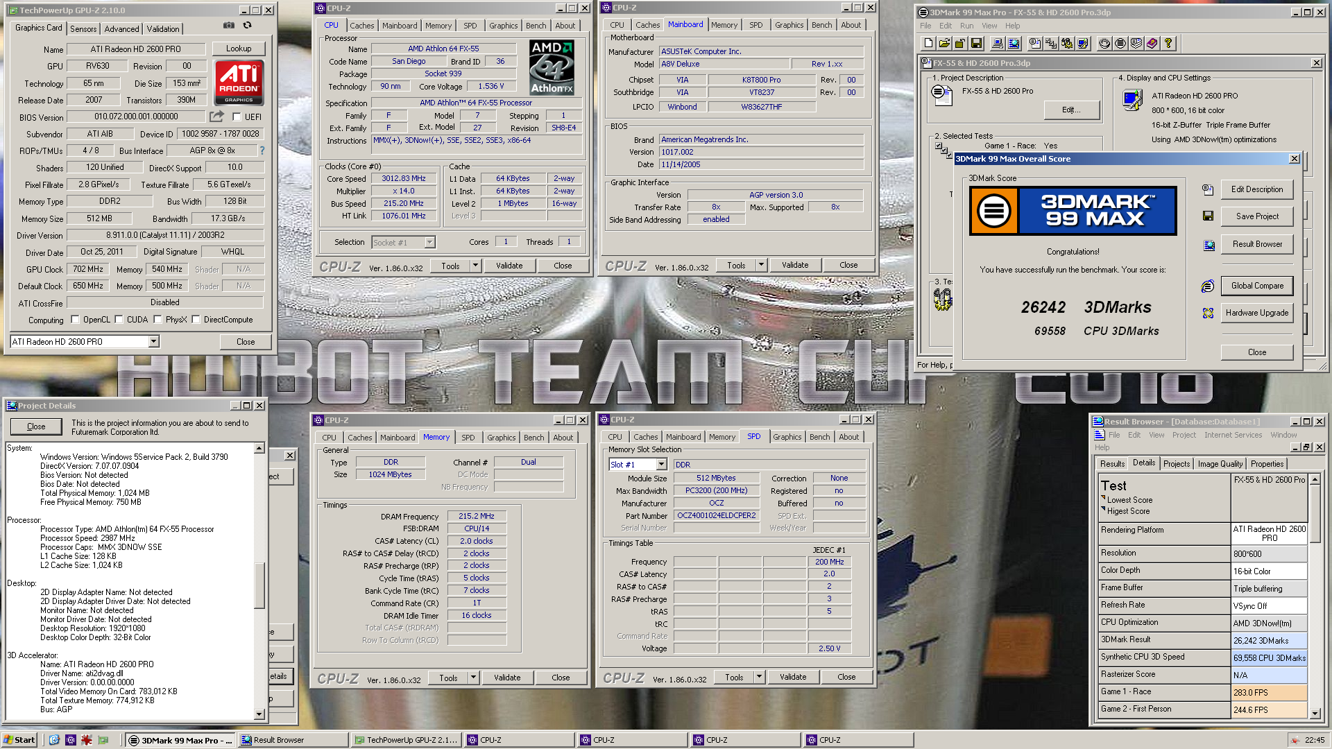Viewport: 1332px width, 749px height.
Task: Click 26,242 3DMarks result value
Action: coord(1269,641)
